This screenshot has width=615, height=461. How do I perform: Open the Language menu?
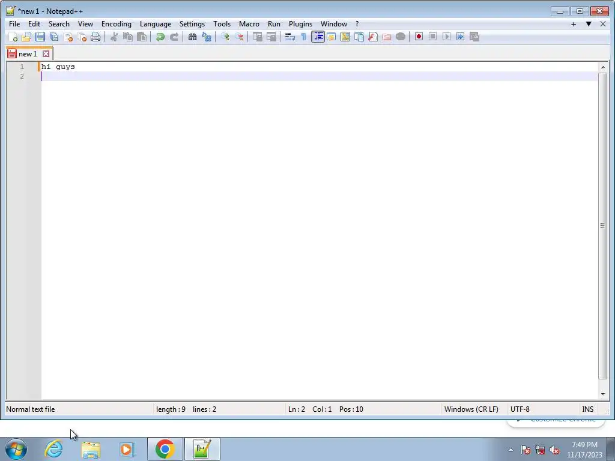point(156,24)
